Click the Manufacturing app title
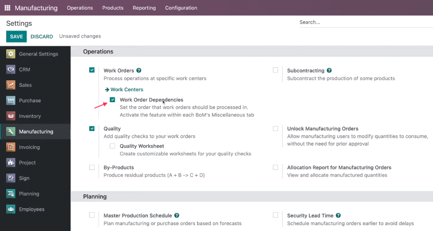This screenshot has width=433, height=231. pos(36,8)
